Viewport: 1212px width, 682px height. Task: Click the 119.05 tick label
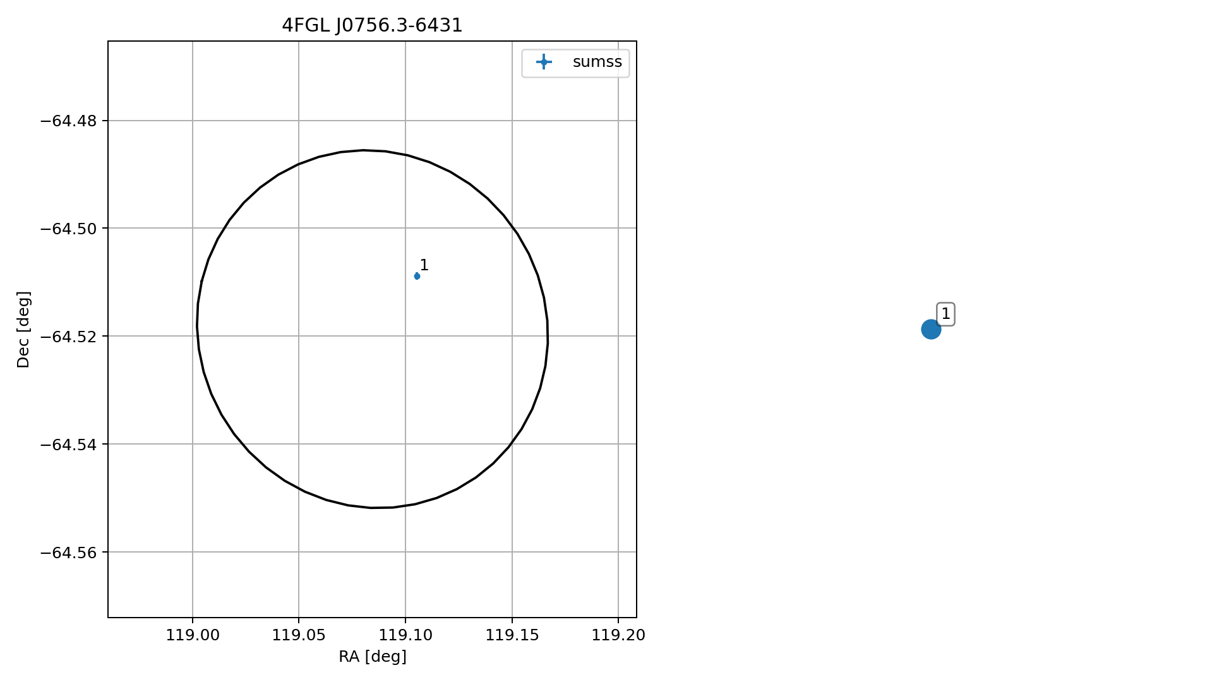(299, 635)
